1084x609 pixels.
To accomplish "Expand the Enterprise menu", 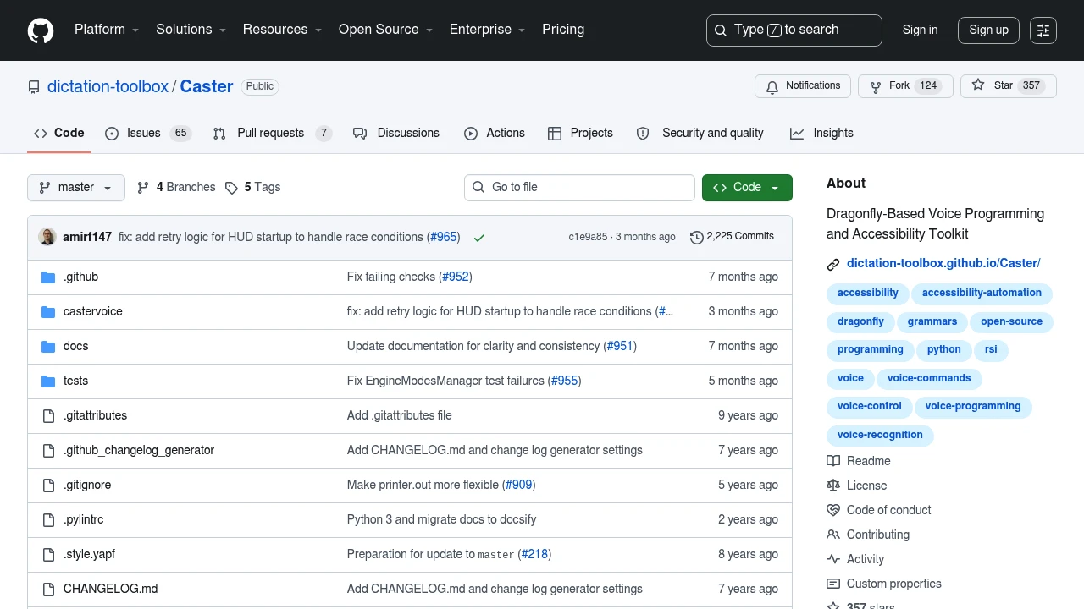I will [x=487, y=30].
